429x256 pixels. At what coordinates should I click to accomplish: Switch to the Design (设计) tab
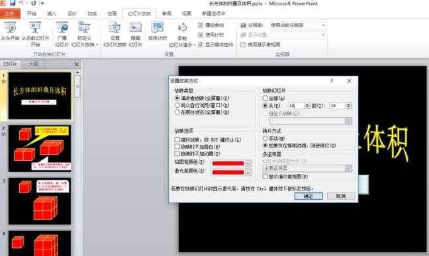71,14
